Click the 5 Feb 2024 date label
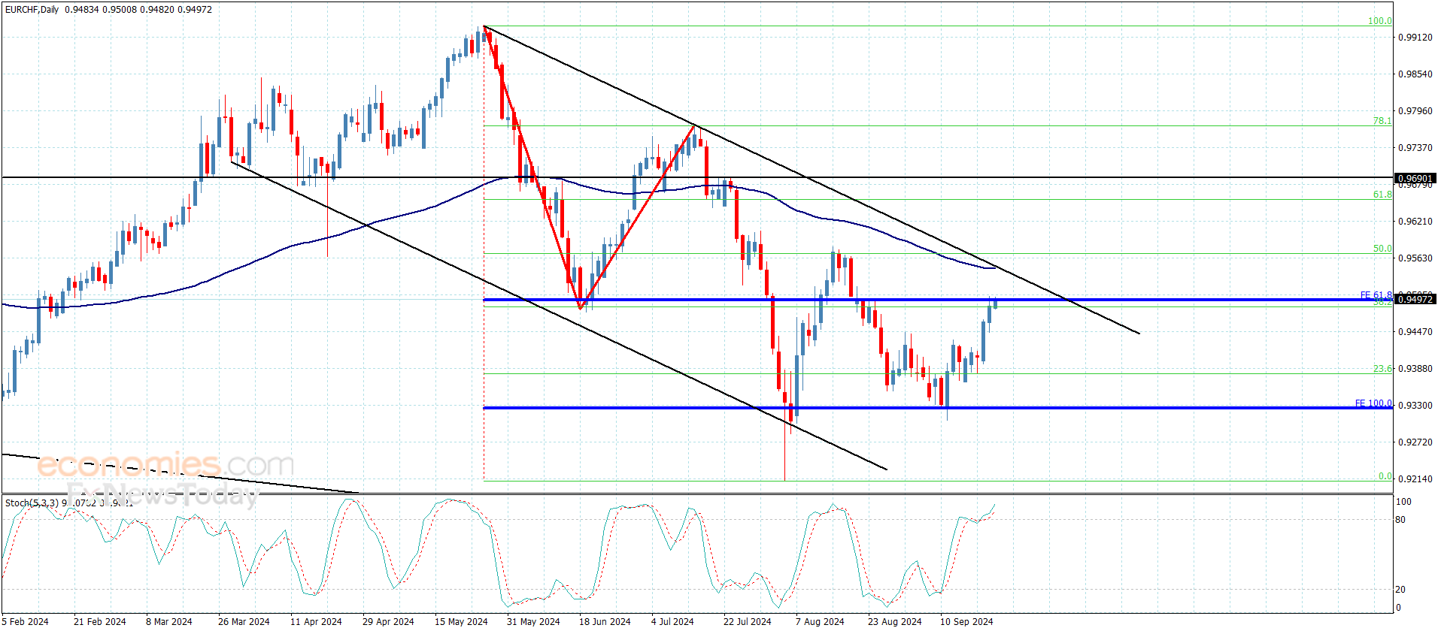 26,622
